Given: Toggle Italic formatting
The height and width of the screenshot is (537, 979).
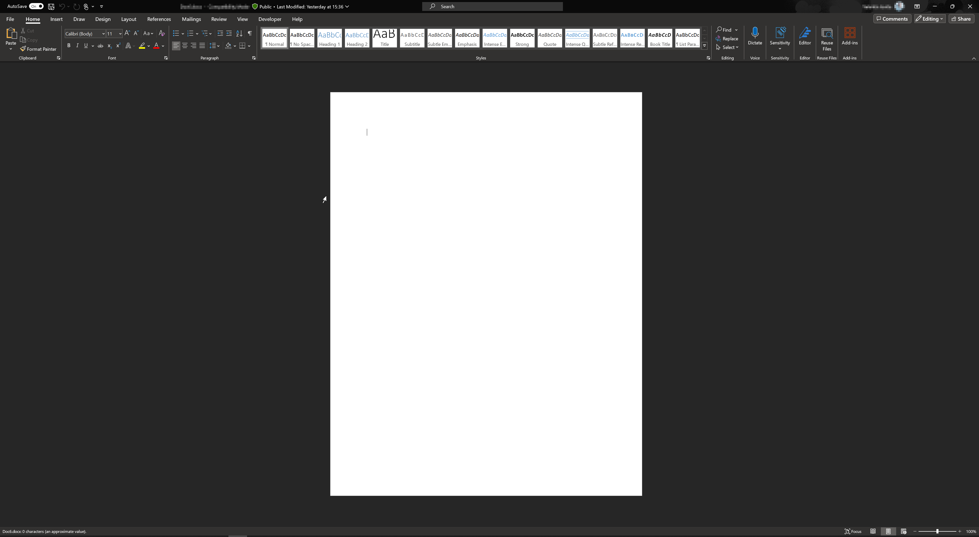Looking at the screenshot, I should coord(78,46).
